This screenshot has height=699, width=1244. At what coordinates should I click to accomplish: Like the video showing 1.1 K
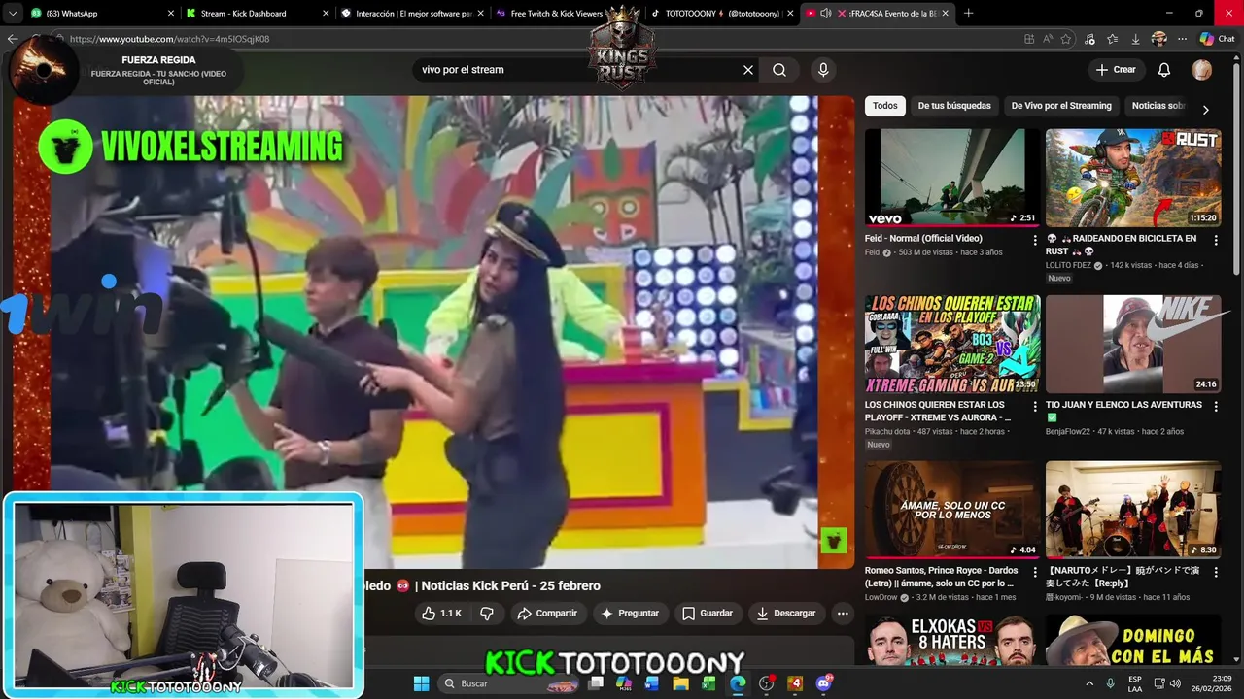(441, 614)
